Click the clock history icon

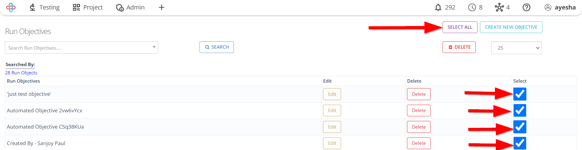click(x=472, y=7)
